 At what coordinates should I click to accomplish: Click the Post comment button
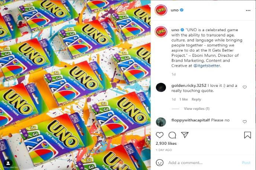pyautogui.click(x=246, y=163)
